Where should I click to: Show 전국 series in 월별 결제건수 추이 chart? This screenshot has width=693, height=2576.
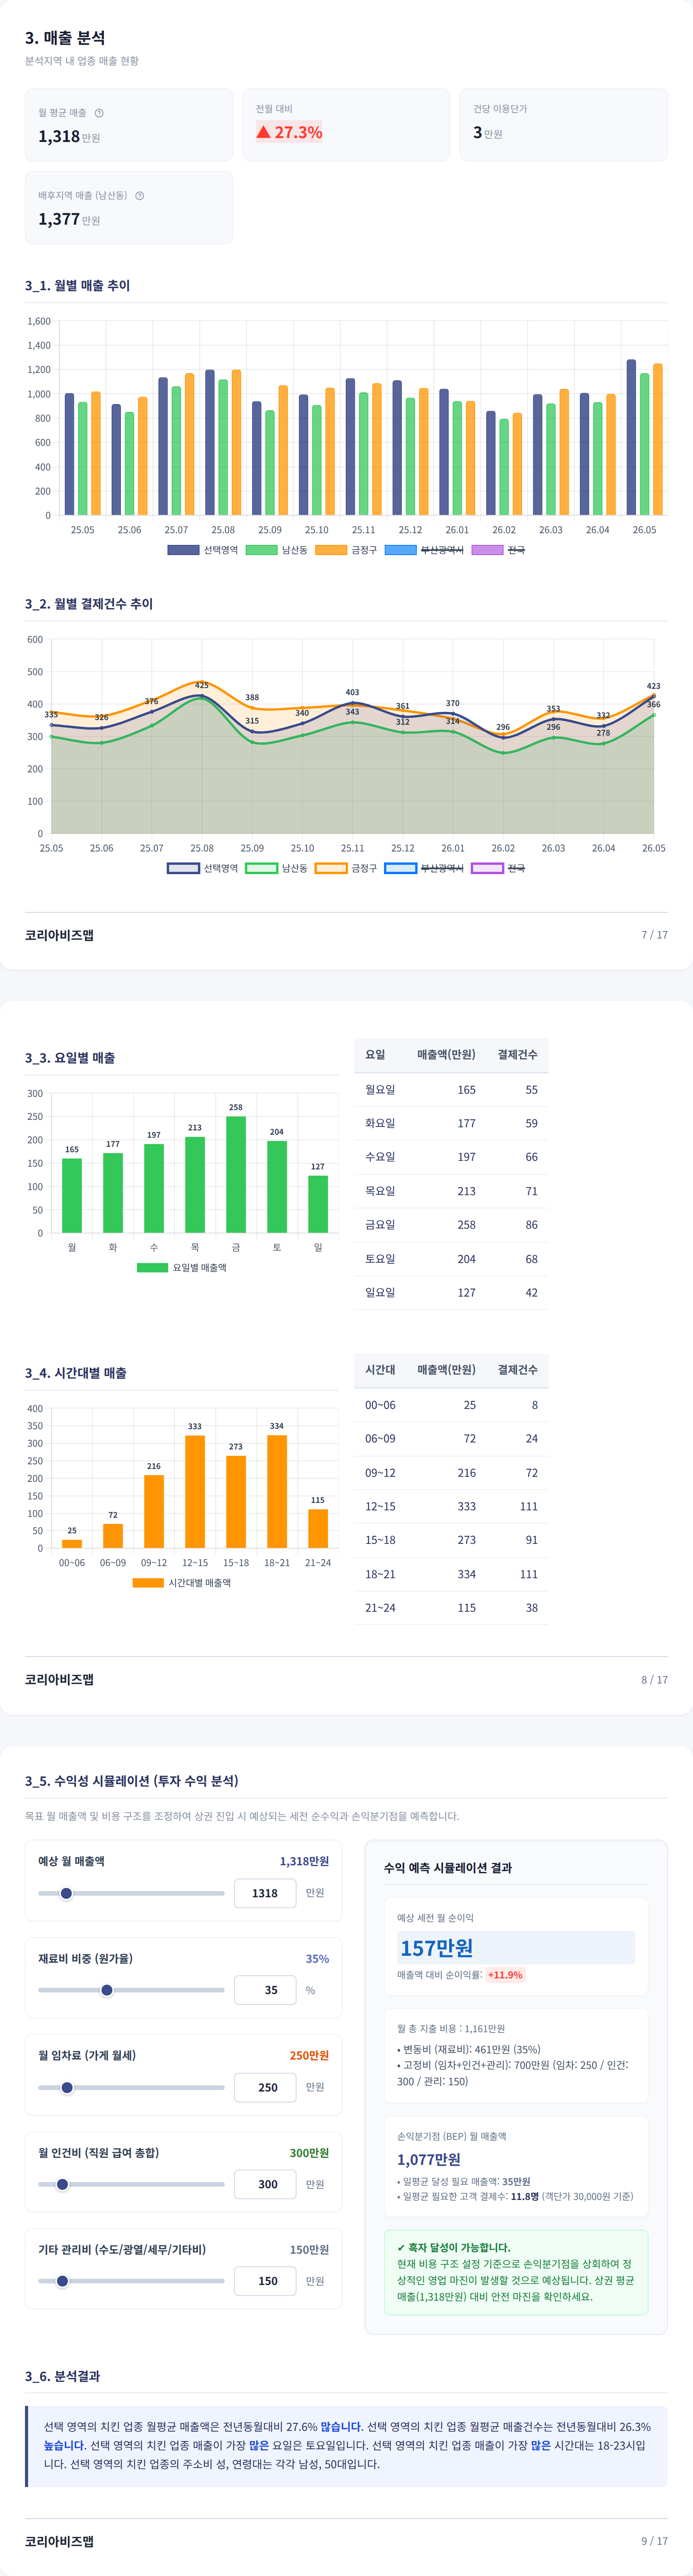tap(498, 868)
